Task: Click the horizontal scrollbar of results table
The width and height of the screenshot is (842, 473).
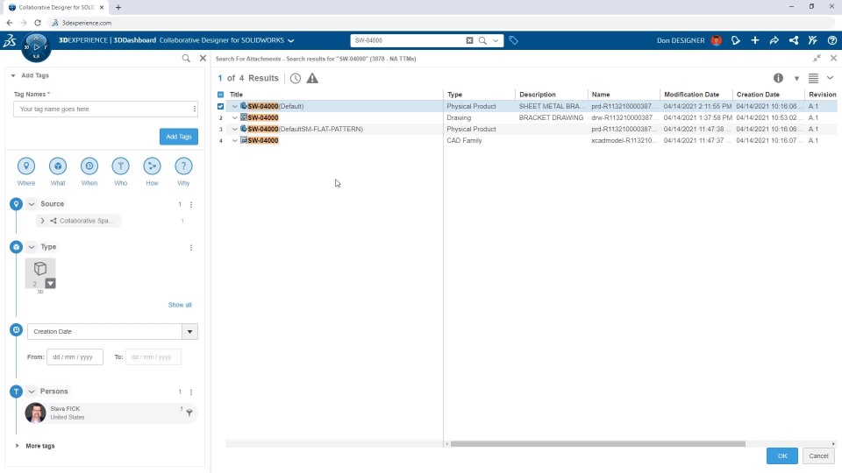Action: click(597, 444)
